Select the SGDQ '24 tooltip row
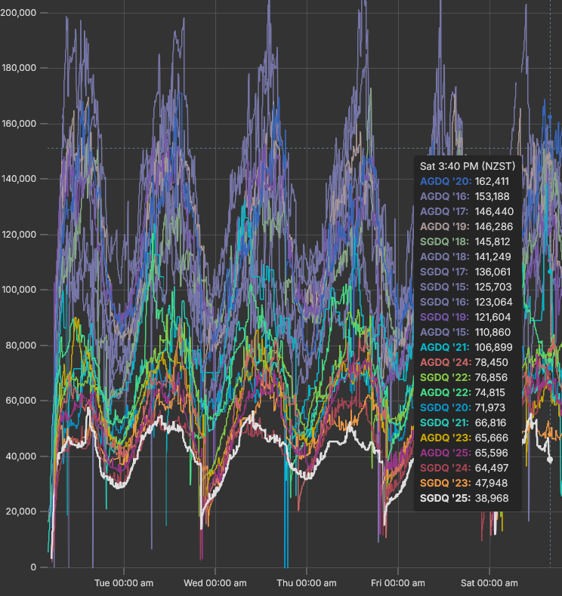The image size is (562, 596). coord(465,468)
